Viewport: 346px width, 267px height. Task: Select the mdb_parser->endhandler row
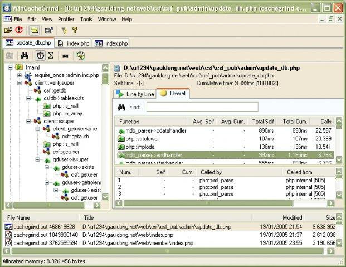(x=225, y=155)
